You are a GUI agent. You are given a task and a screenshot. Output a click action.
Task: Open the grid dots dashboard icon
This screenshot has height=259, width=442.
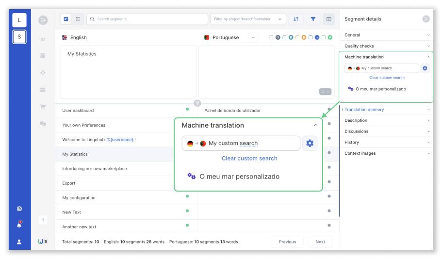coord(43,39)
